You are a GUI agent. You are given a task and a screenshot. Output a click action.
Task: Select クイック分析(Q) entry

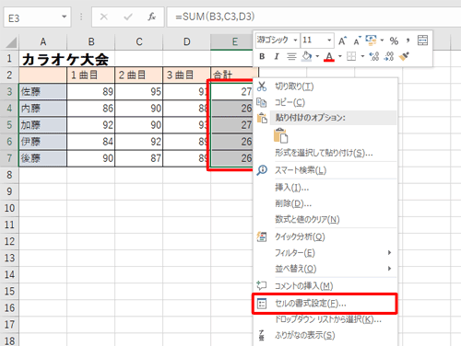pyautogui.click(x=300, y=236)
